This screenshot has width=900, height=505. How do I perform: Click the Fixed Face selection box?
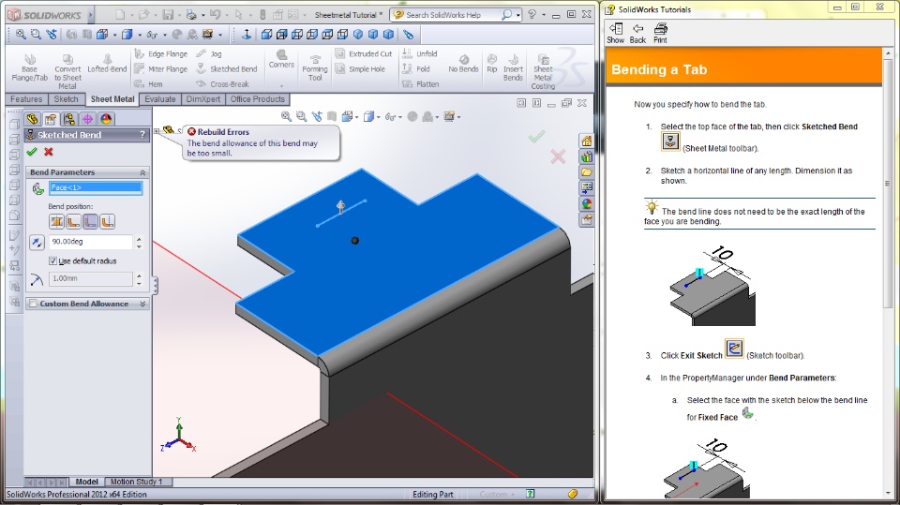click(96, 187)
